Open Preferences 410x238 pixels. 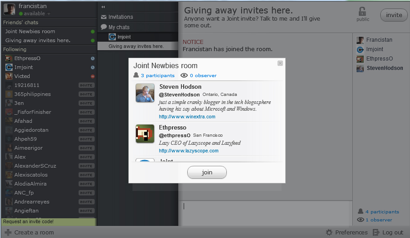click(x=351, y=232)
